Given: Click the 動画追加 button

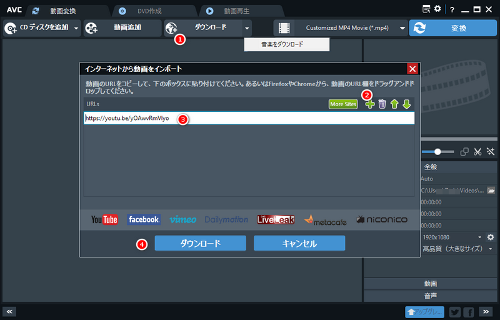Looking at the screenshot, I should (x=122, y=28).
